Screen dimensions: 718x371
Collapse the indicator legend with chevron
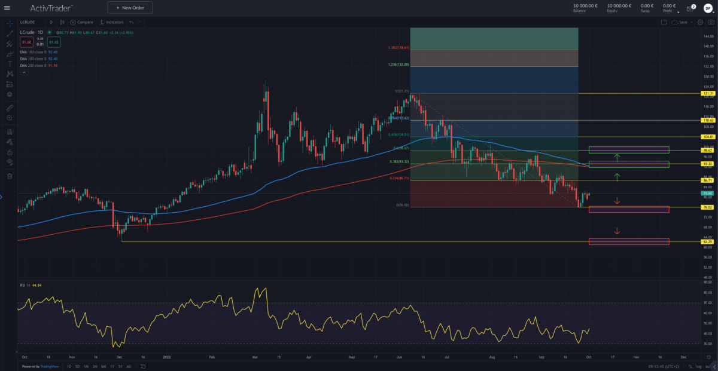pyautogui.click(x=24, y=72)
